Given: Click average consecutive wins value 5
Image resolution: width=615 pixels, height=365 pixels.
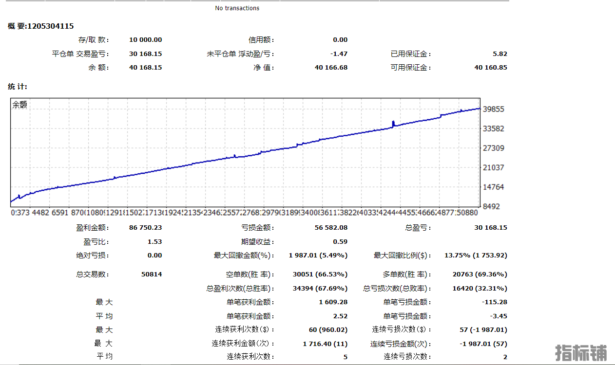Looking at the screenshot, I should tap(346, 357).
